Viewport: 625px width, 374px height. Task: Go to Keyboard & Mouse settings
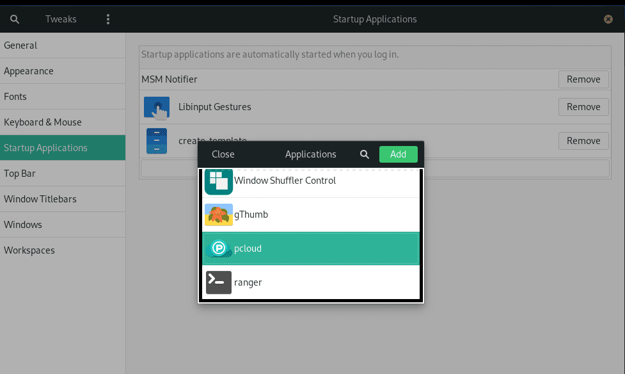42,122
